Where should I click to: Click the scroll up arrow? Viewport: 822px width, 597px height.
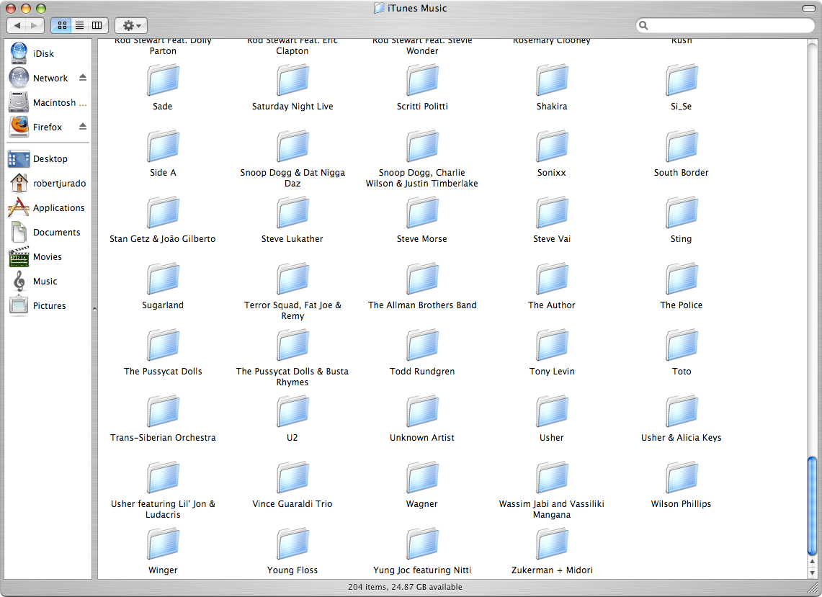[x=812, y=562]
